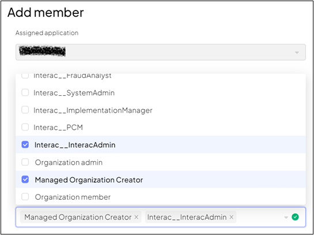
Task: Collapse the roles dropdown arrow
Action: (286, 217)
